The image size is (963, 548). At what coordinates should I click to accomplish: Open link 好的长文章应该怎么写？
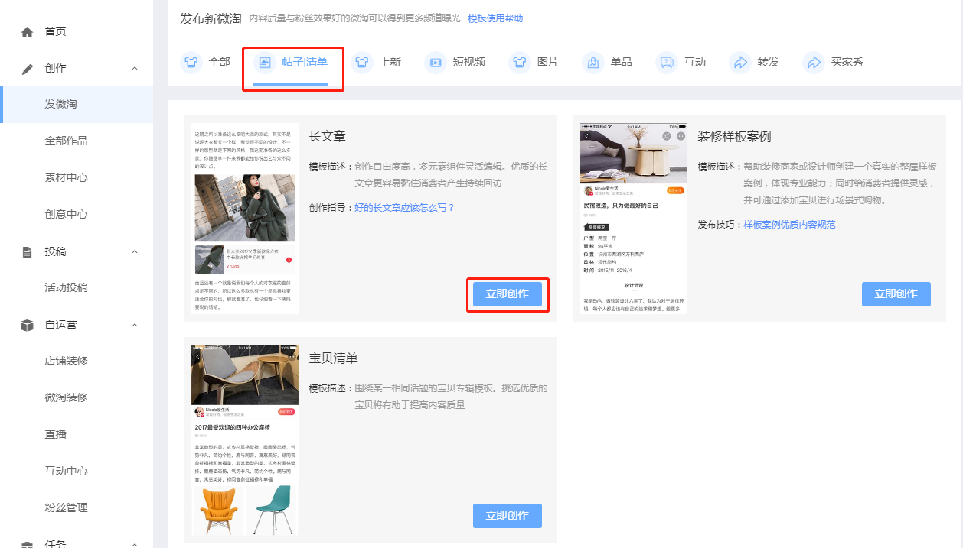click(405, 208)
